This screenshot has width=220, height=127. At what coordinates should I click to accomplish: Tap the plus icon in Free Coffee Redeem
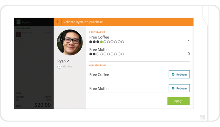173,74
